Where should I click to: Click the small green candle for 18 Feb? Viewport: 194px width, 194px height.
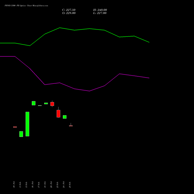coord(46,104)
